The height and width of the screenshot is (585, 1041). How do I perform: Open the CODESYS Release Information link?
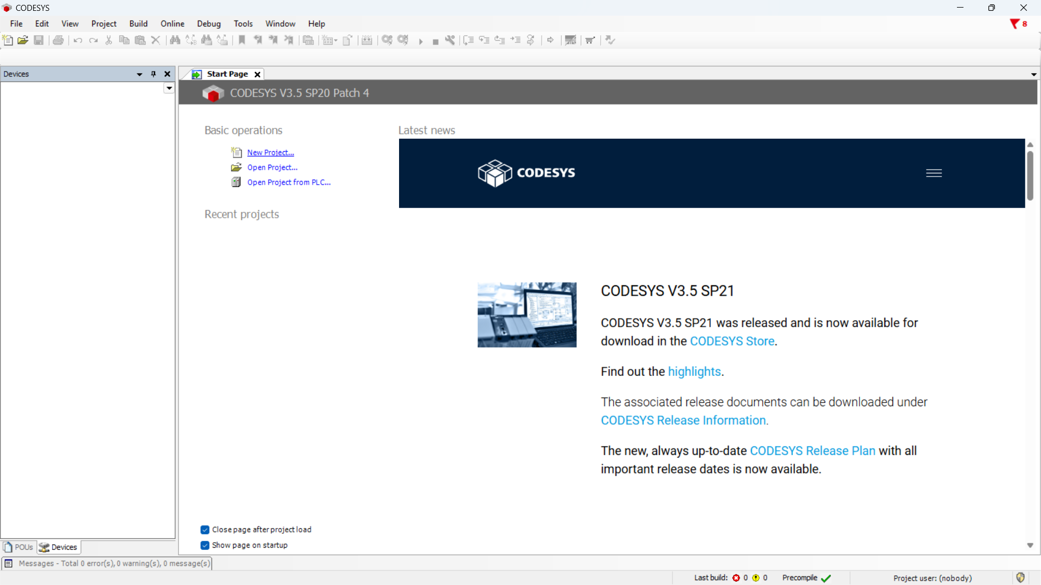tap(684, 420)
